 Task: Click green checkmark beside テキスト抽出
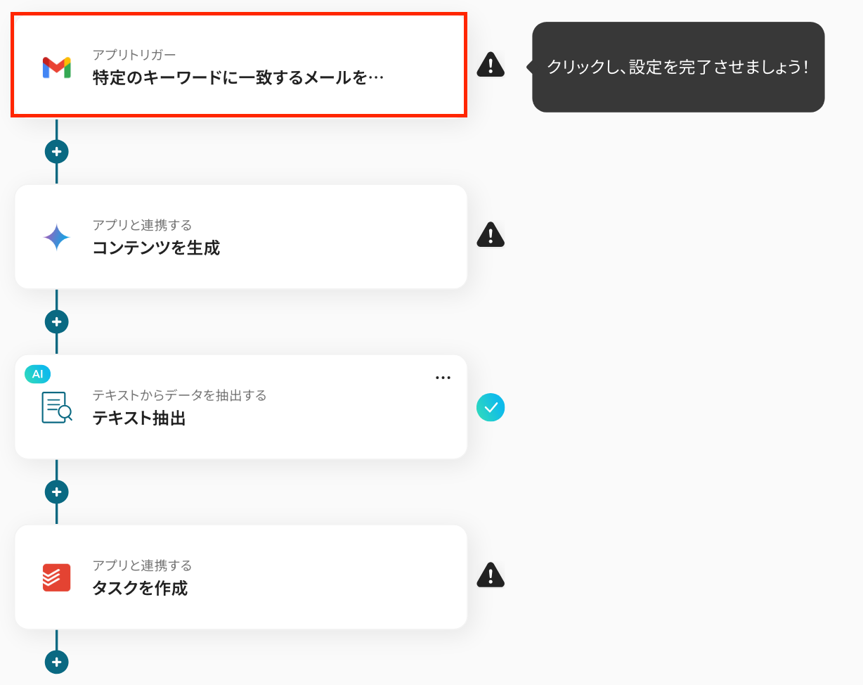491,407
